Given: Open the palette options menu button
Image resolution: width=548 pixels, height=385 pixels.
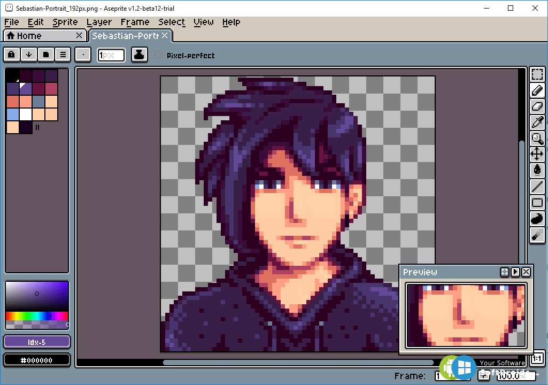Looking at the screenshot, I should (63, 55).
